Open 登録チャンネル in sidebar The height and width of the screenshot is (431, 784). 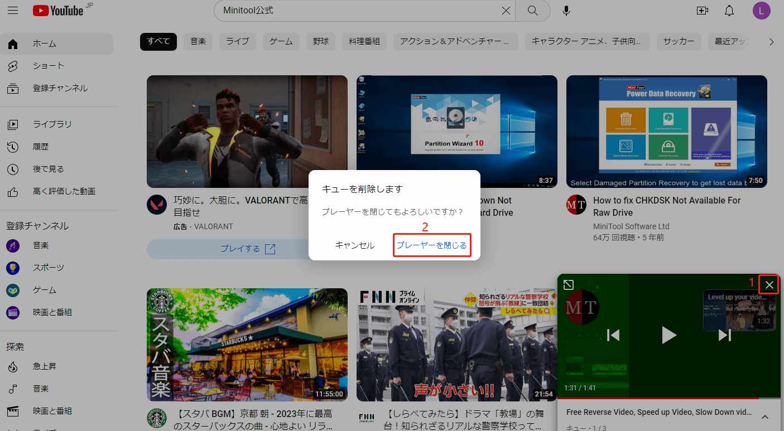coord(57,88)
